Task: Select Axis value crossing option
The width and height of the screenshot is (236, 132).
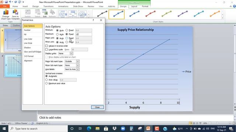Action: pyautogui.click(x=46, y=80)
